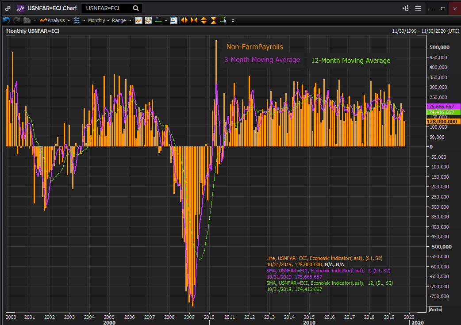Viewport: 461px width, 325px height.
Task: Click the Non-FarmPayrolls legend label
Action: click(x=254, y=47)
